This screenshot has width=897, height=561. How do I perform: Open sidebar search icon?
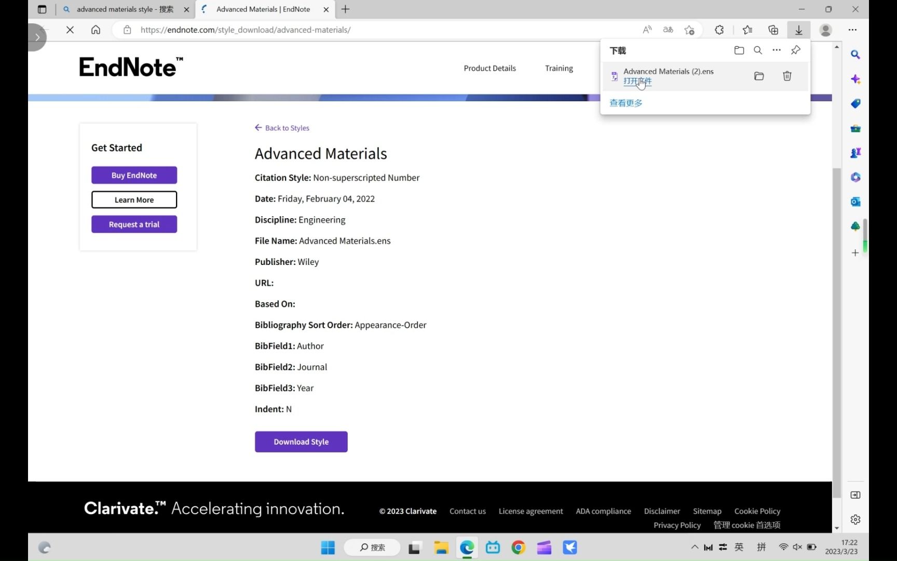coord(855,55)
